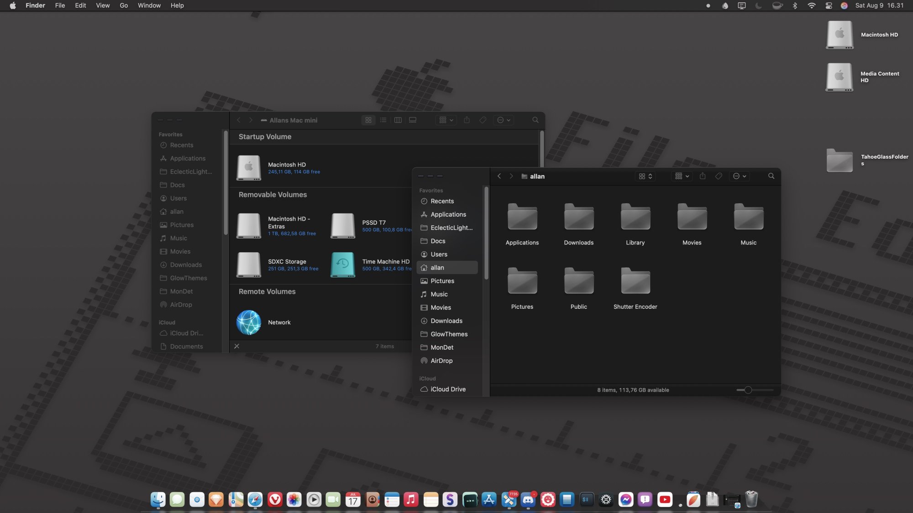This screenshot has width=913, height=513.
Task: Switch to list view in Allans Mac mini window
Action: pyautogui.click(x=383, y=120)
